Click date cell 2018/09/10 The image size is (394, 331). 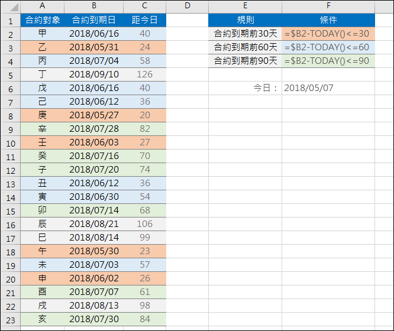coord(93,74)
